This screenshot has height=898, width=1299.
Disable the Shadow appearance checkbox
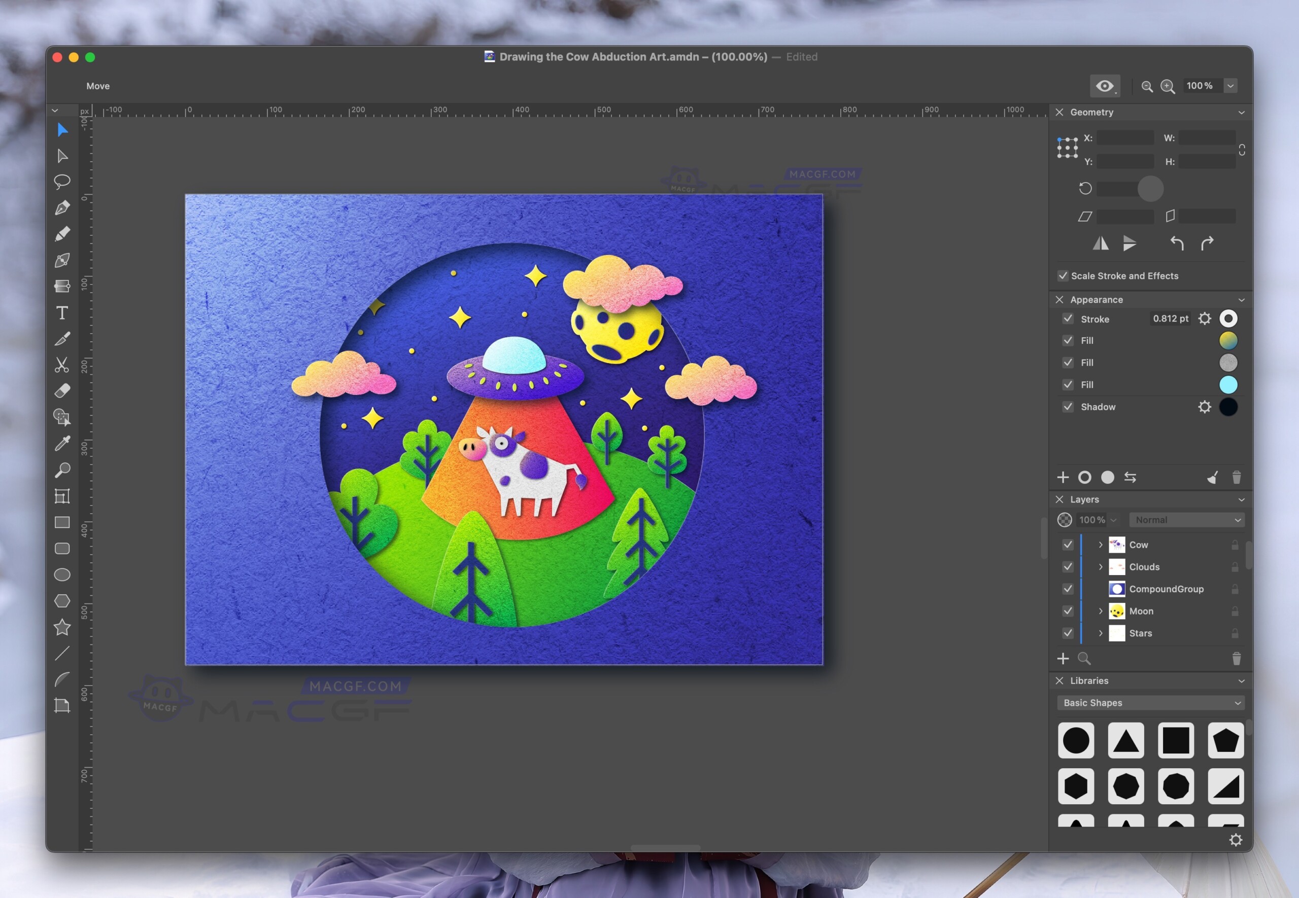tap(1068, 407)
